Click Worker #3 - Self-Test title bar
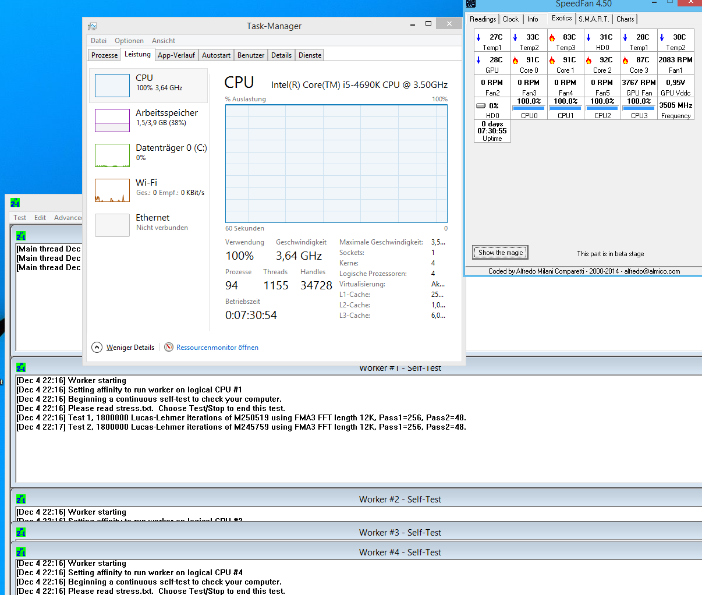702x595 pixels. click(357, 533)
